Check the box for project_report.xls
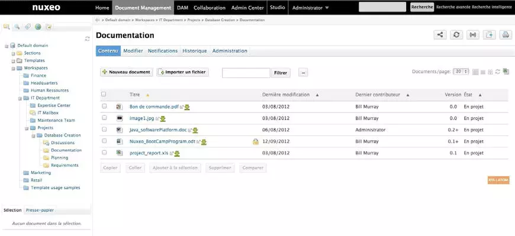 point(104,152)
